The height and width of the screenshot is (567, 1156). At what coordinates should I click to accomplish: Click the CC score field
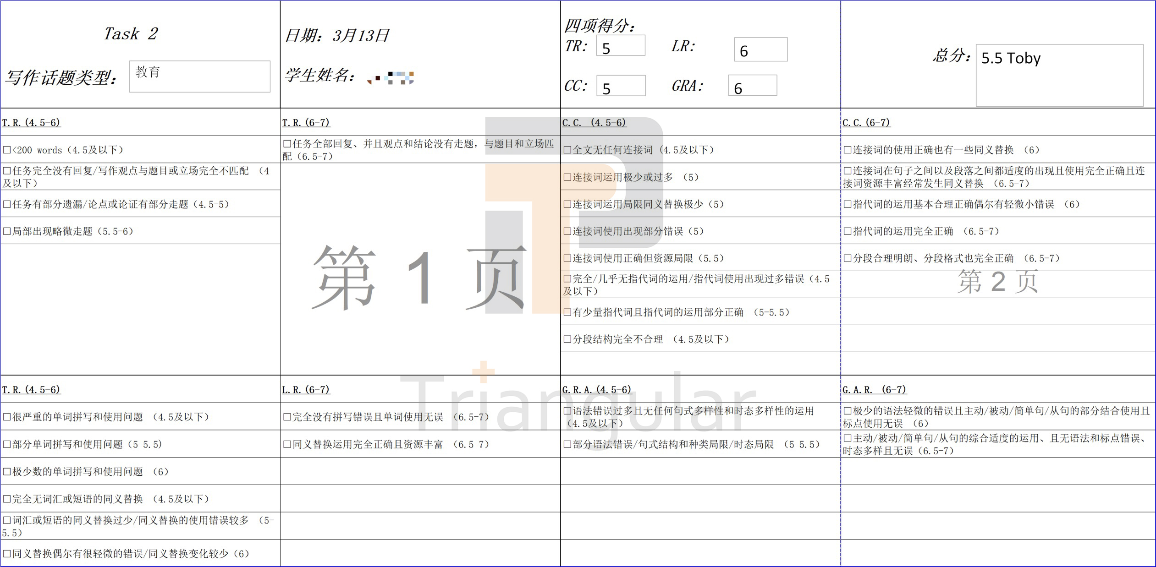click(621, 86)
